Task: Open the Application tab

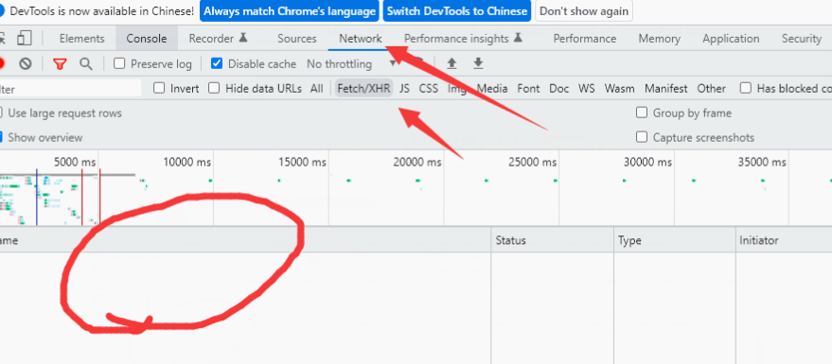Action: click(x=731, y=39)
